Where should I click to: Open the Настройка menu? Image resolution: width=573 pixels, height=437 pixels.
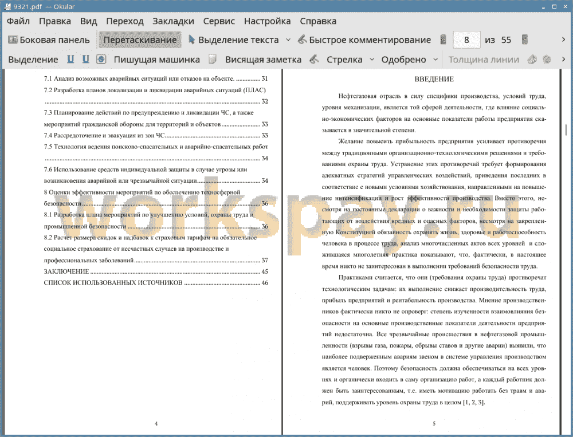coord(267,21)
